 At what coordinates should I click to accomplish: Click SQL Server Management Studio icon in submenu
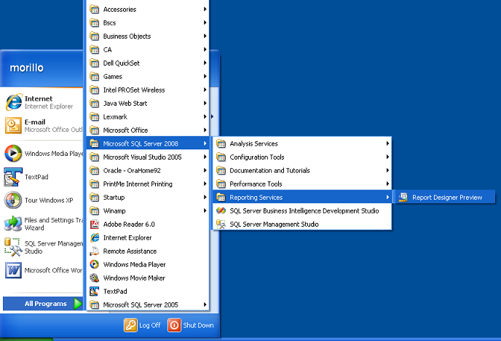click(x=221, y=224)
